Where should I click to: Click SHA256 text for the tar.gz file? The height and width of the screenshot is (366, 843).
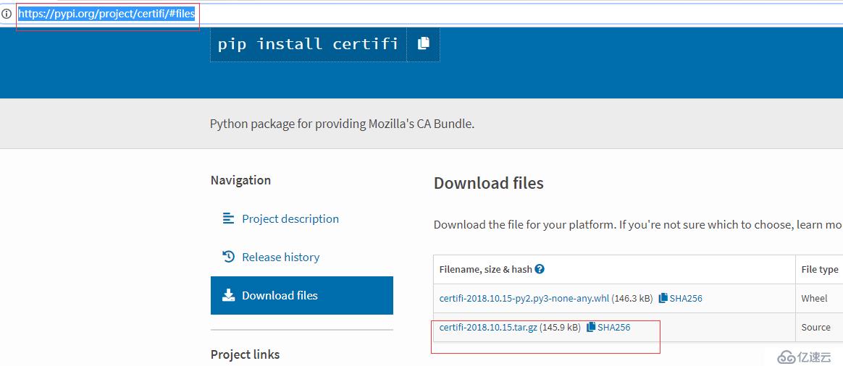(614, 327)
